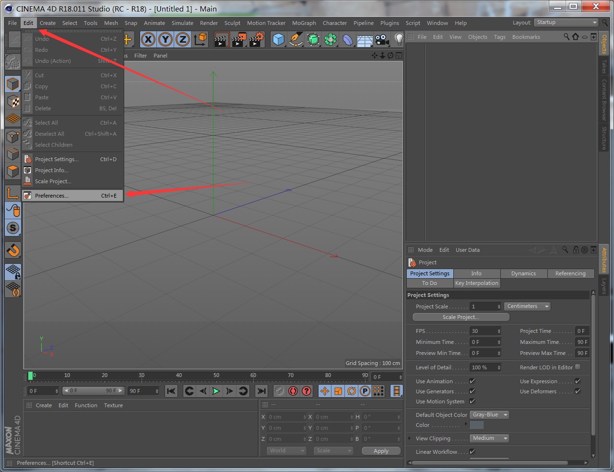Select Texture mode checkerboard cube icon

click(13, 101)
